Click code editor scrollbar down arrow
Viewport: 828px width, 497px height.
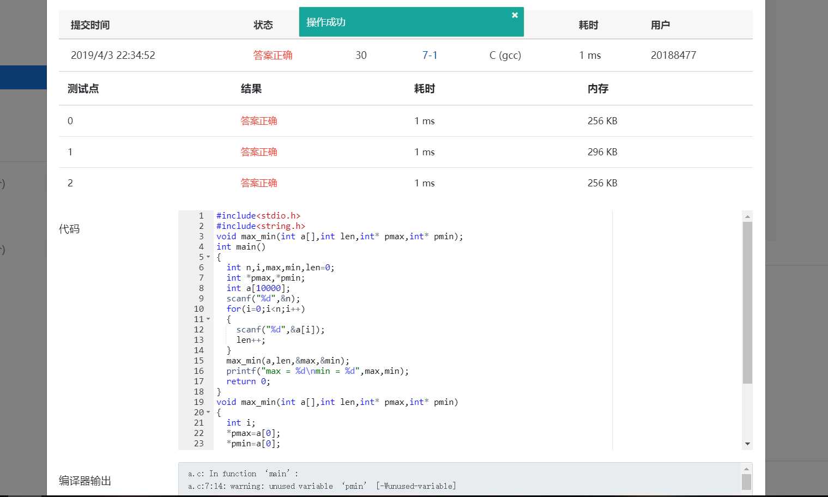tap(747, 444)
